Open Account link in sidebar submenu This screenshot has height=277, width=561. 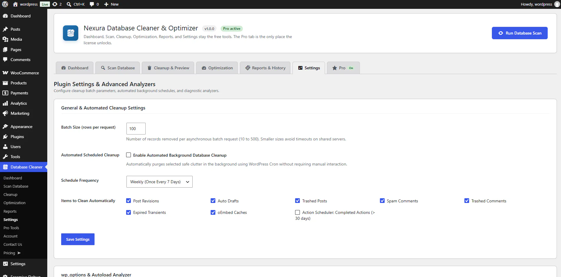pyautogui.click(x=10, y=236)
